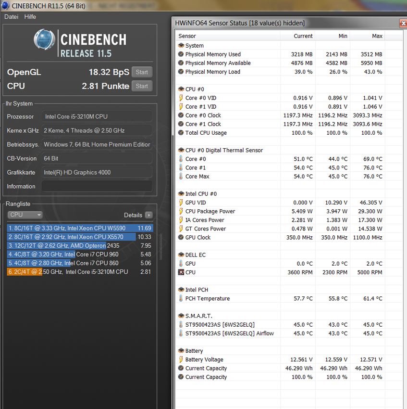Click the Intel CPU #0 group icon

point(181,193)
